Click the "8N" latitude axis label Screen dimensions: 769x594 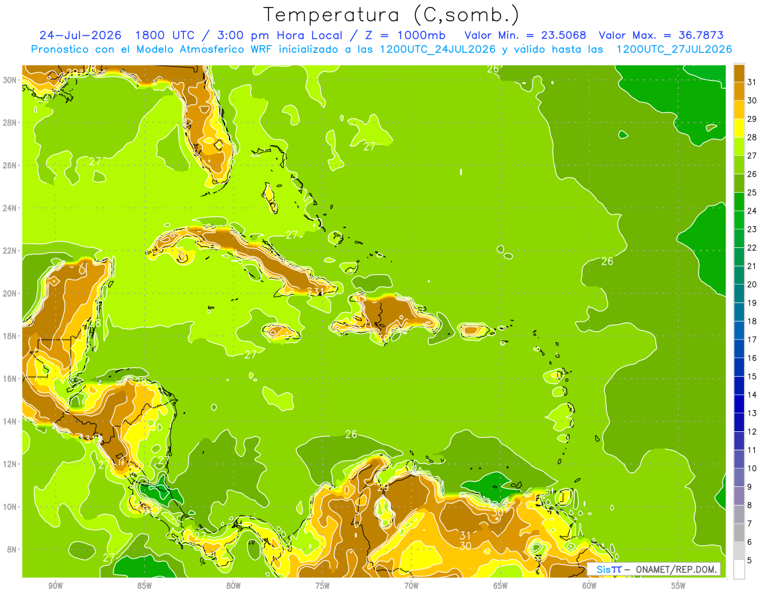(x=13, y=549)
